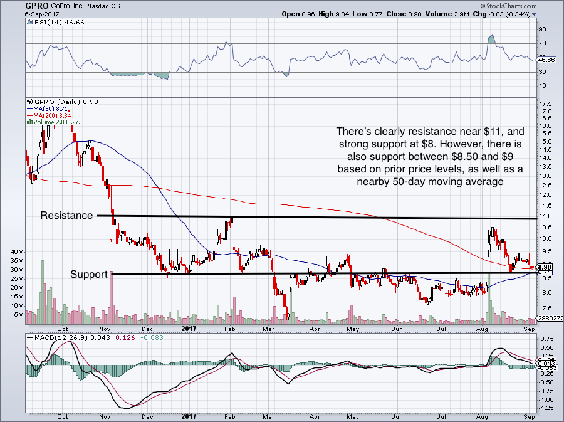Click 'Mar' on the price panel time axis
Viewport: 564px width, 422px height.
(x=269, y=329)
